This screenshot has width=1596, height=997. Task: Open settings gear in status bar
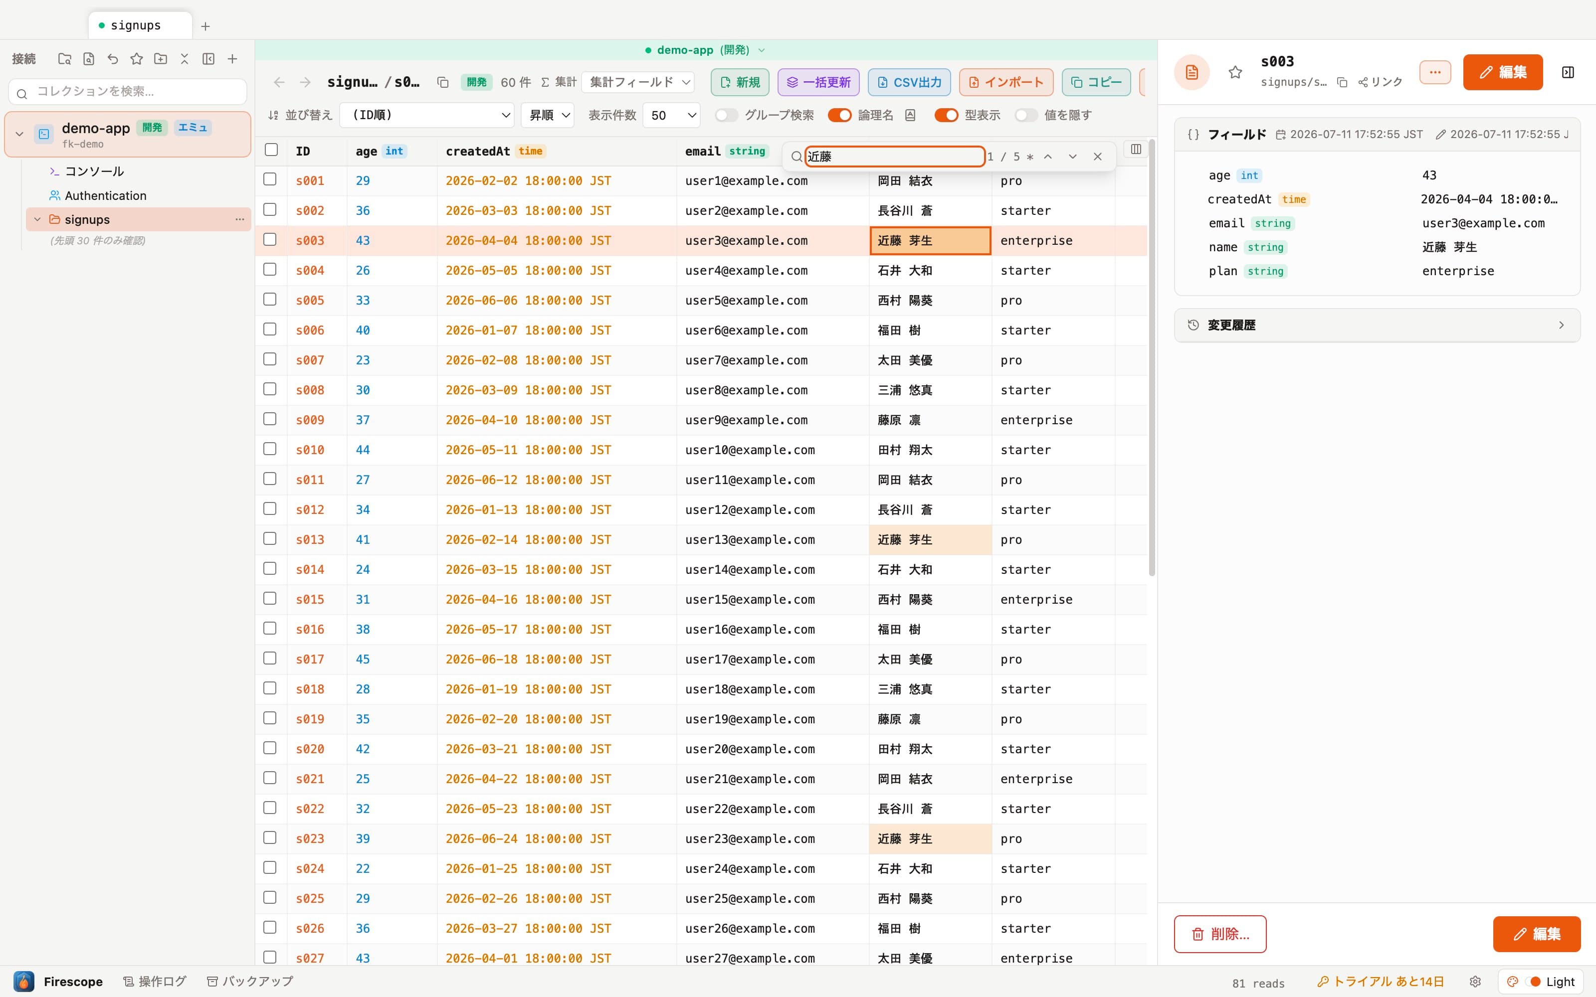pyautogui.click(x=1475, y=981)
